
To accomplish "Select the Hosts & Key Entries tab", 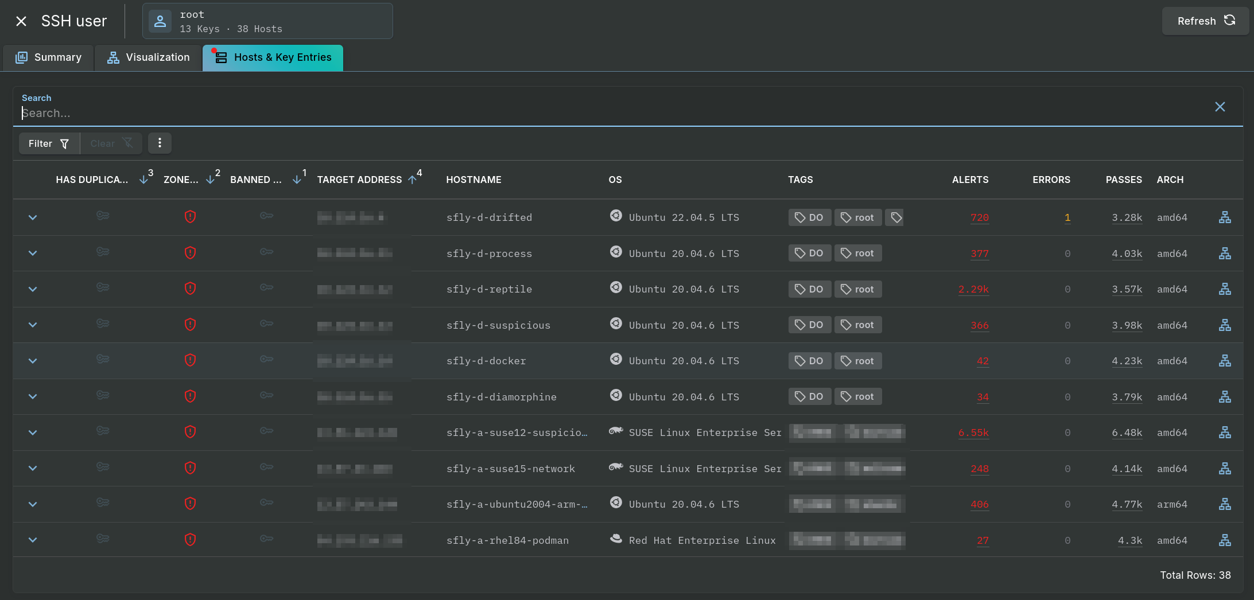I will pos(273,57).
